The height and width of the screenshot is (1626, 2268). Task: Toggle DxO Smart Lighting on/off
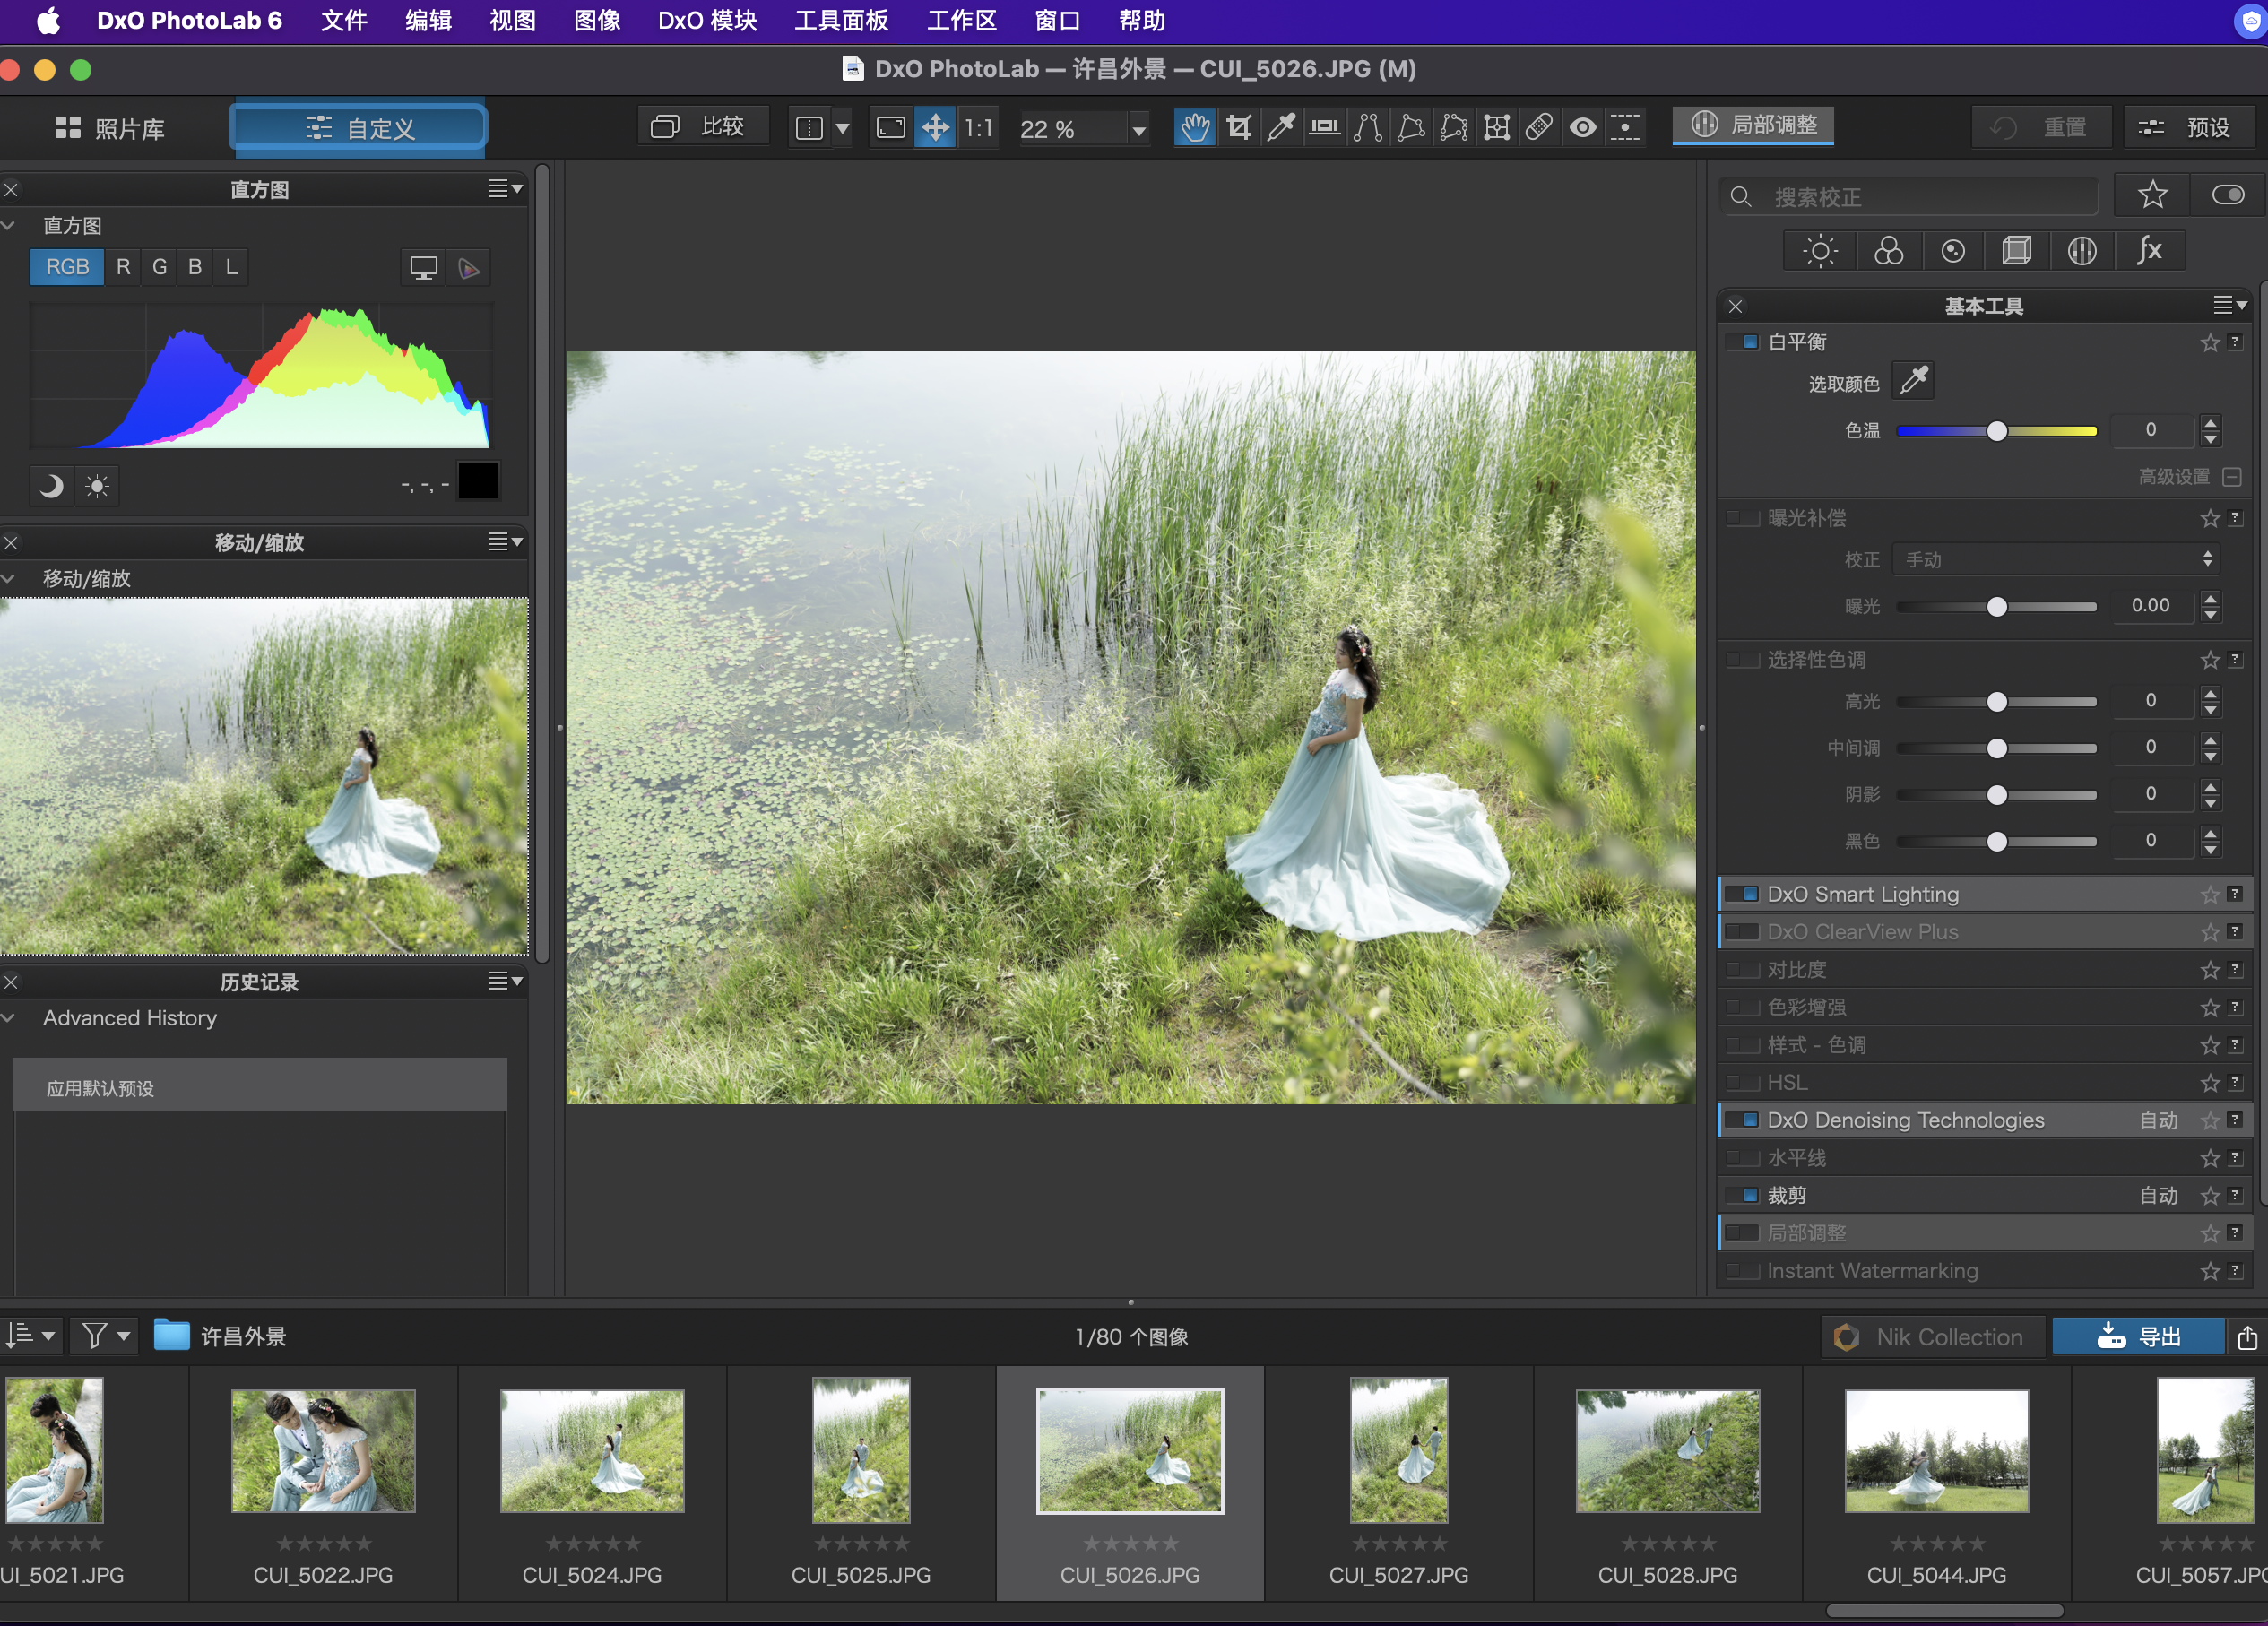coord(1742,894)
